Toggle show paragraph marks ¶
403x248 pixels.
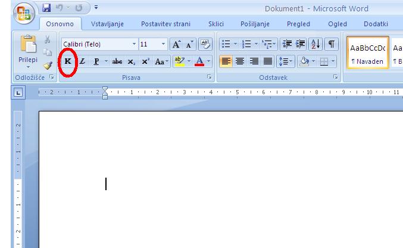(x=332, y=44)
